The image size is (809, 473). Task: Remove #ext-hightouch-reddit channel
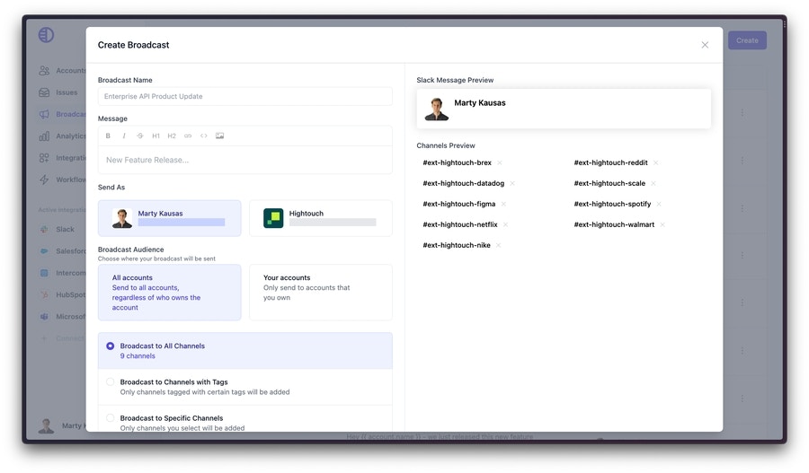(656, 162)
